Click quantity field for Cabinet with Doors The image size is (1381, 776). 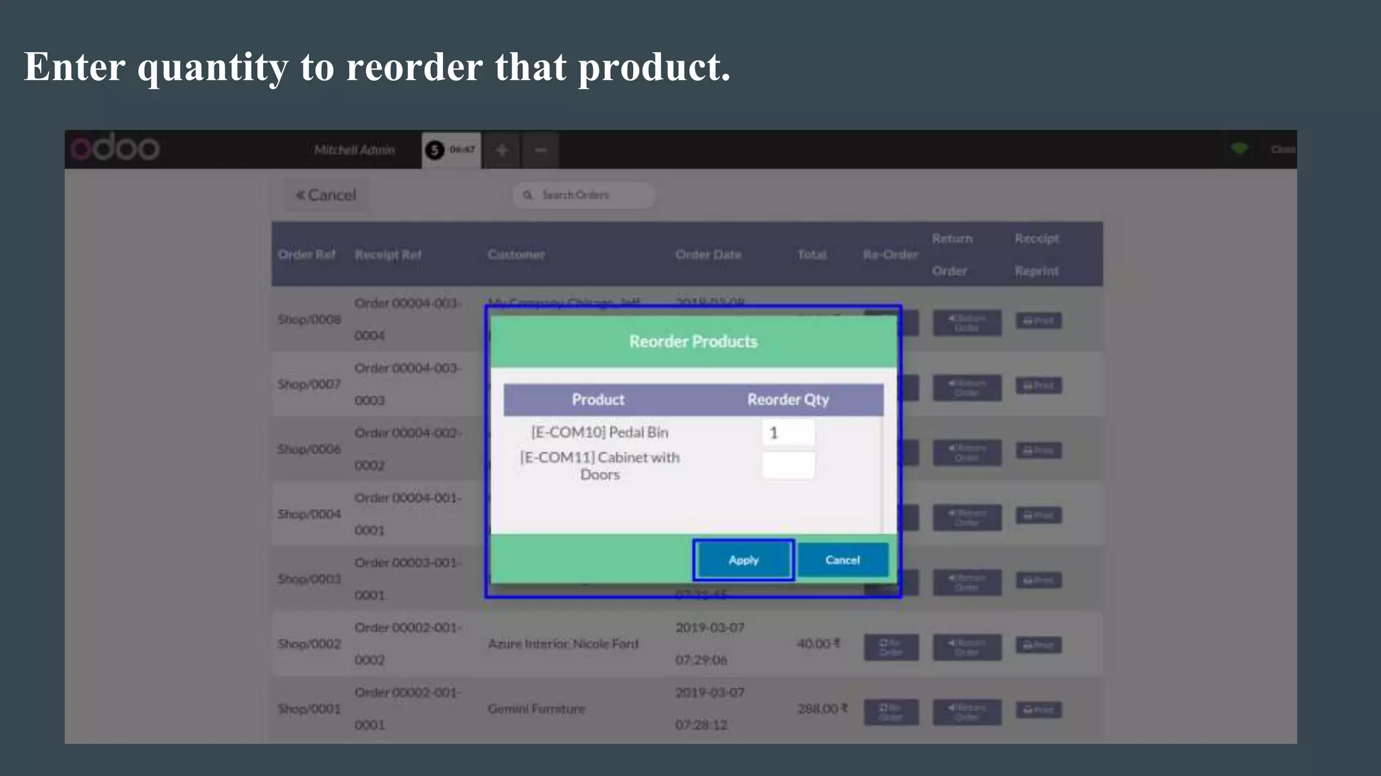coord(788,465)
